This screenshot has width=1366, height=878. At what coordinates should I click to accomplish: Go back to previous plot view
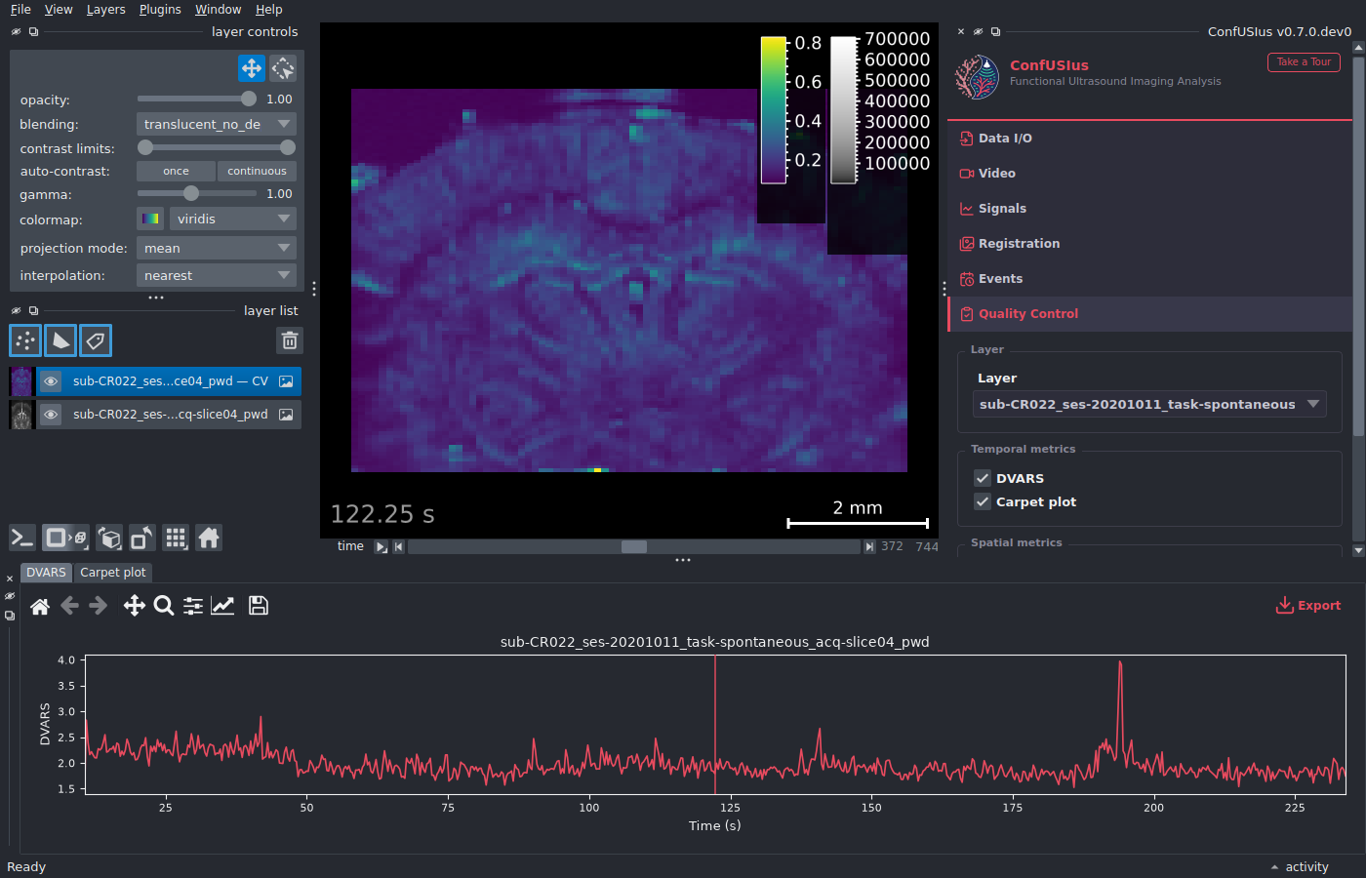[x=69, y=606]
